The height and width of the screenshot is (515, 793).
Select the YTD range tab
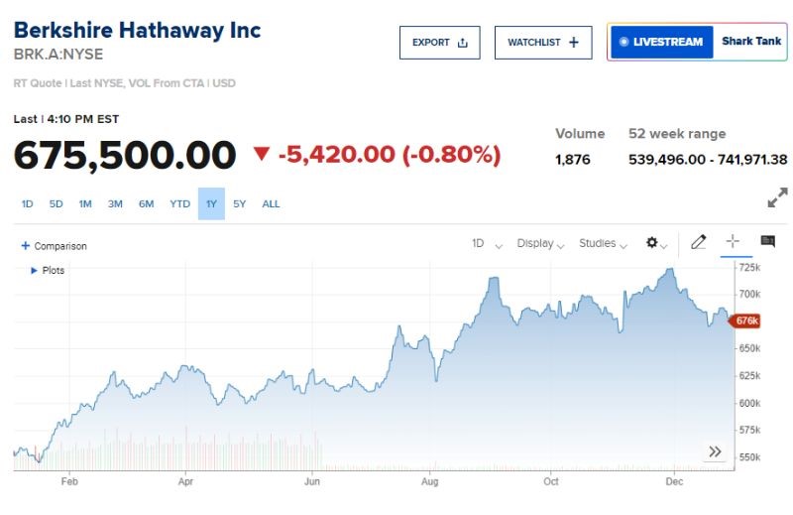tap(179, 204)
